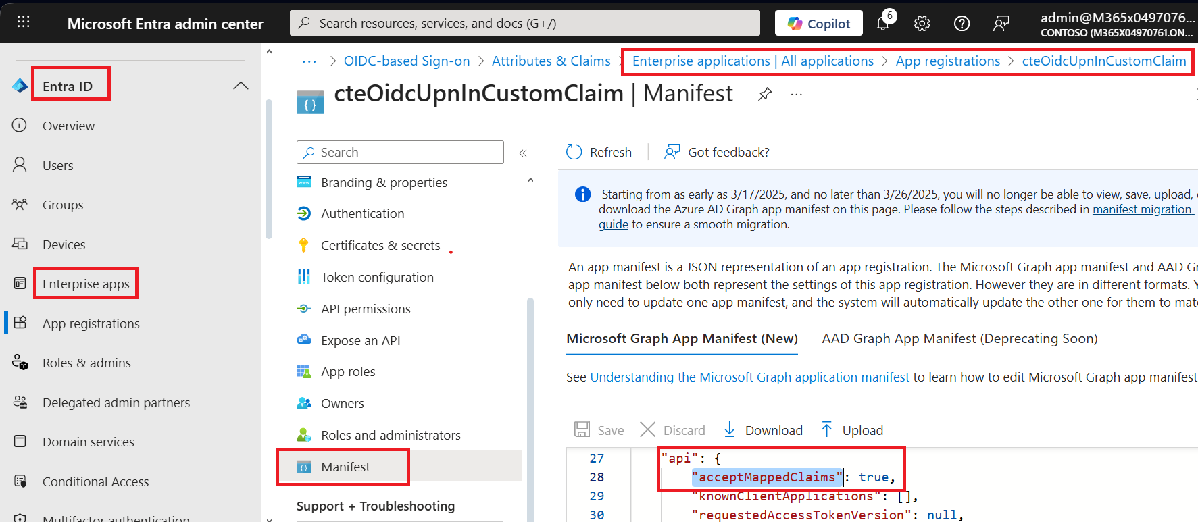The image size is (1198, 522).
Task: Go to OIDC-based Sign-on breadcrumb
Action: pos(407,61)
